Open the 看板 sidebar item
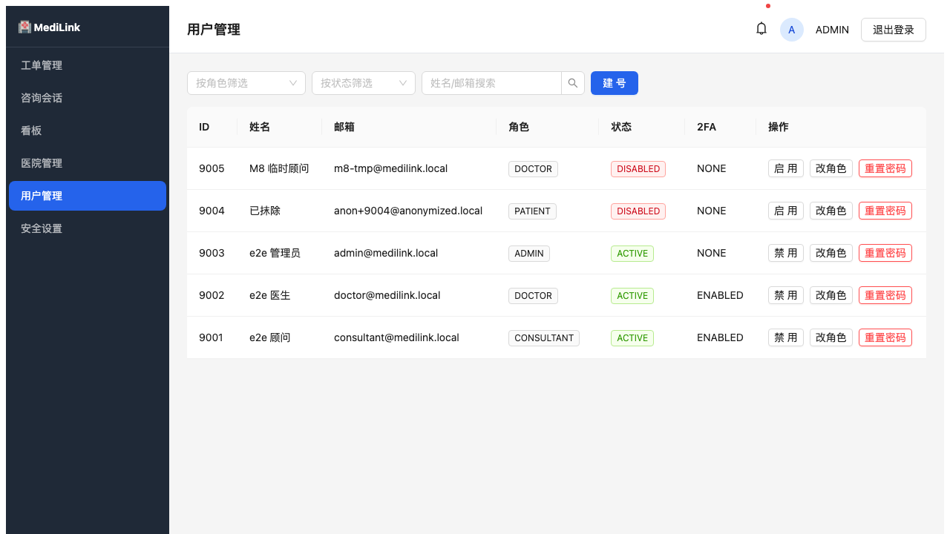The height and width of the screenshot is (534, 950). pyautogui.click(x=88, y=131)
